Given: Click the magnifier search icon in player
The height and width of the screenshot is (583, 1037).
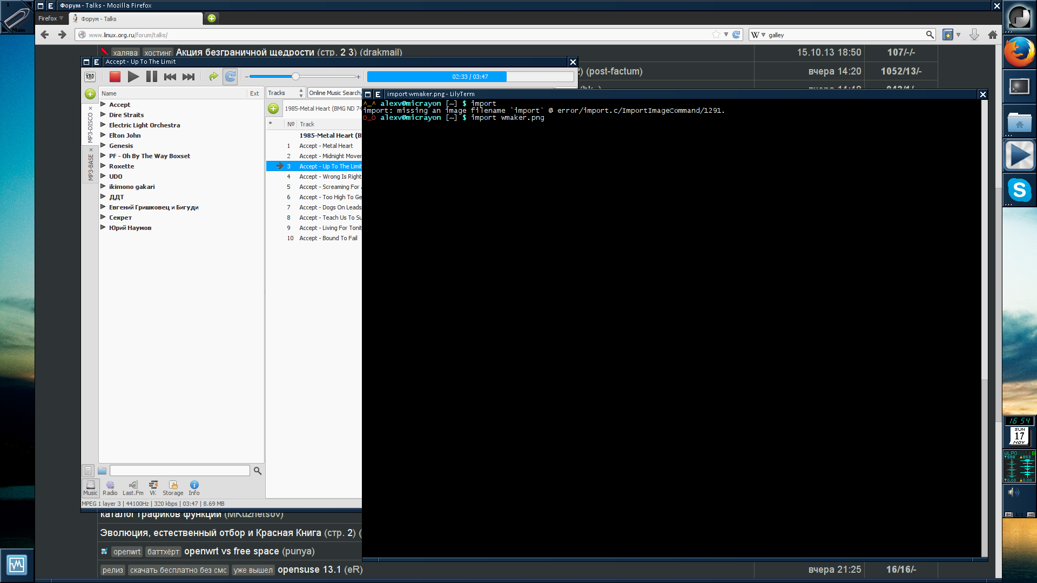Looking at the screenshot, I should tap(258, 471).
